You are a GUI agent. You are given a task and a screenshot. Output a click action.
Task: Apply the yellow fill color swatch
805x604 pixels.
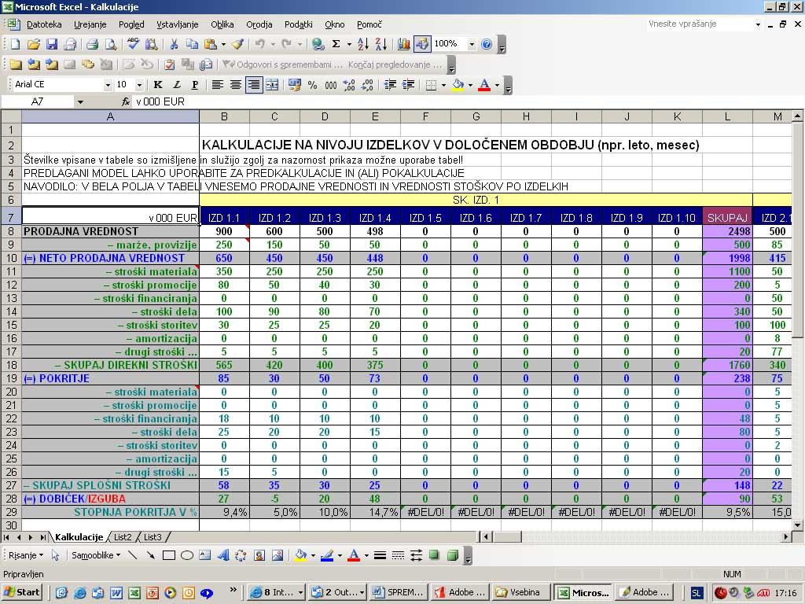[457, 85]
